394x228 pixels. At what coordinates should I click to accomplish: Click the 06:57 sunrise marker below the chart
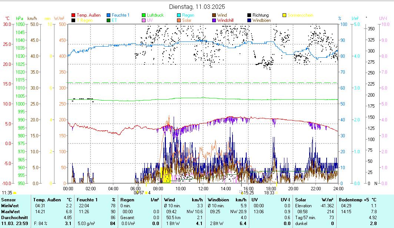pyautogui.click(x=138, y=192)
